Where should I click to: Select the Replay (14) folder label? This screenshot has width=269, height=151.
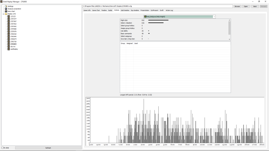tap(12, 14)
